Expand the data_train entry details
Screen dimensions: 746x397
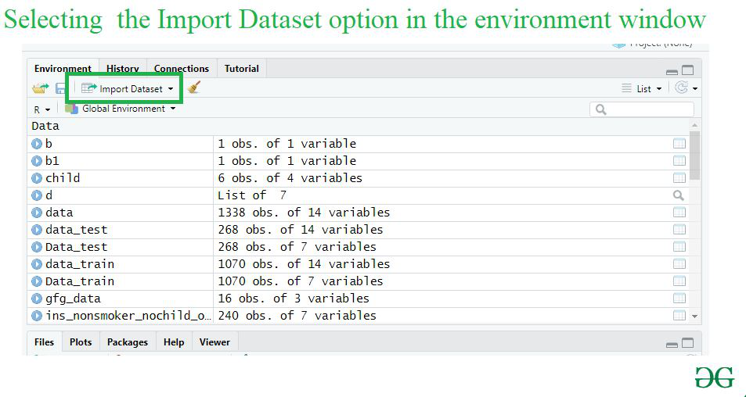pos(37,264)
